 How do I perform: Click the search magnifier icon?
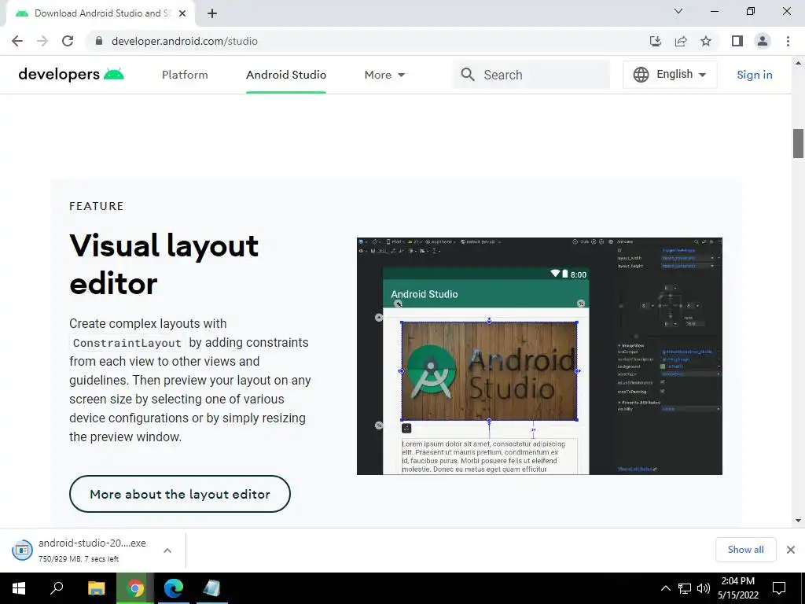coord(468,75)
